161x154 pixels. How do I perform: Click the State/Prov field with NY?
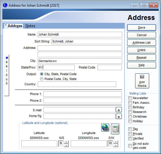pos(56,68)
